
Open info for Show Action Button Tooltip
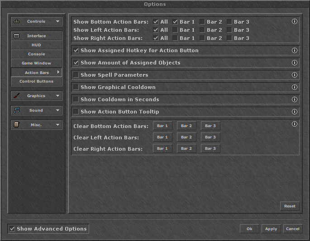point(294,112)
